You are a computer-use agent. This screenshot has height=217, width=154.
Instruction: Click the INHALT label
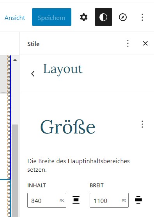pyautogui.click(x=37, y=185)
